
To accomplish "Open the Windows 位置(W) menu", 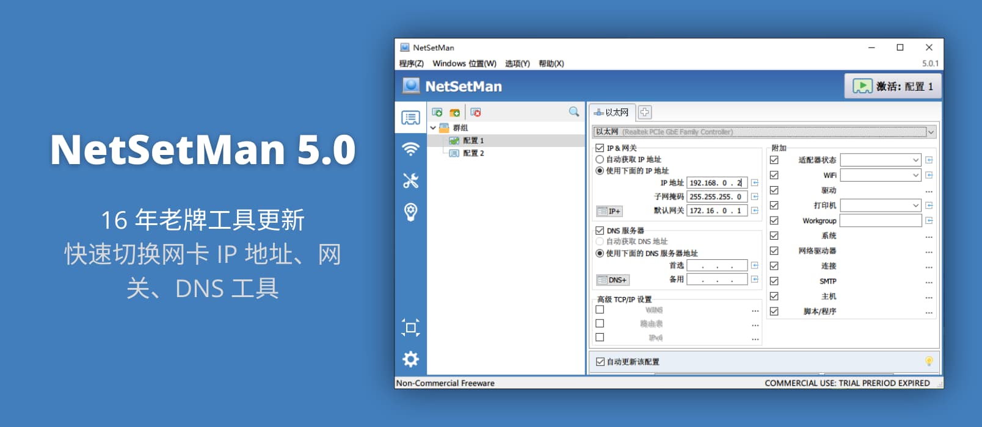I will (464, 63).
